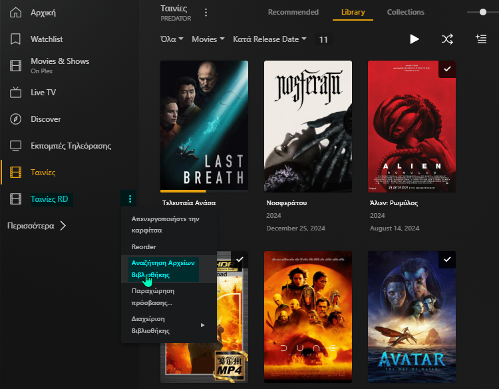Expand the Διαχείριση Βιβλιοθήκης submenu arrow
Screen dimensions: 499x389
[202, 325]
